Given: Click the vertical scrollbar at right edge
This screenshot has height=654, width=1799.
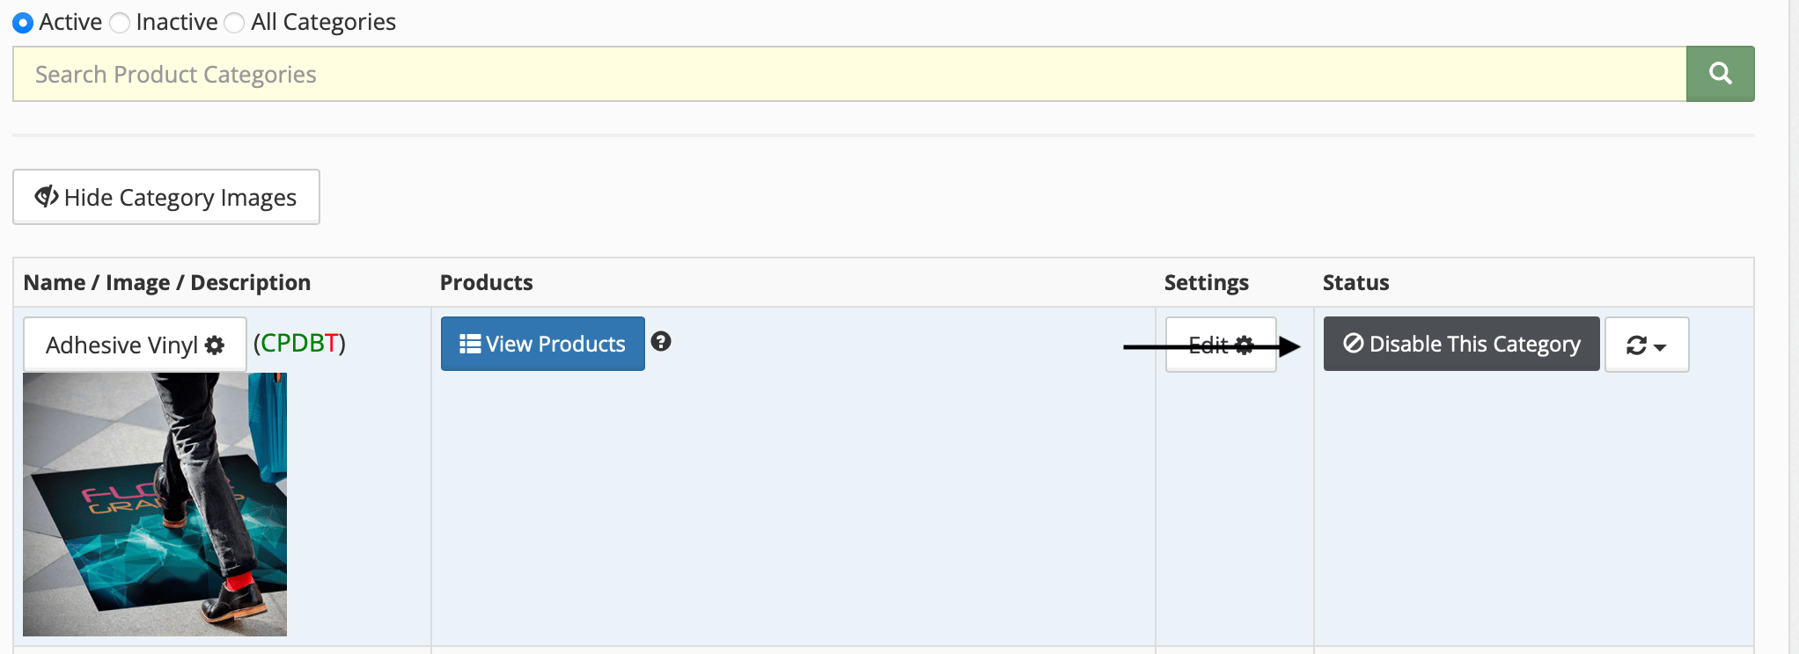Looking at the screenshot, I should pyautogui.click(x=1792, y=327).
